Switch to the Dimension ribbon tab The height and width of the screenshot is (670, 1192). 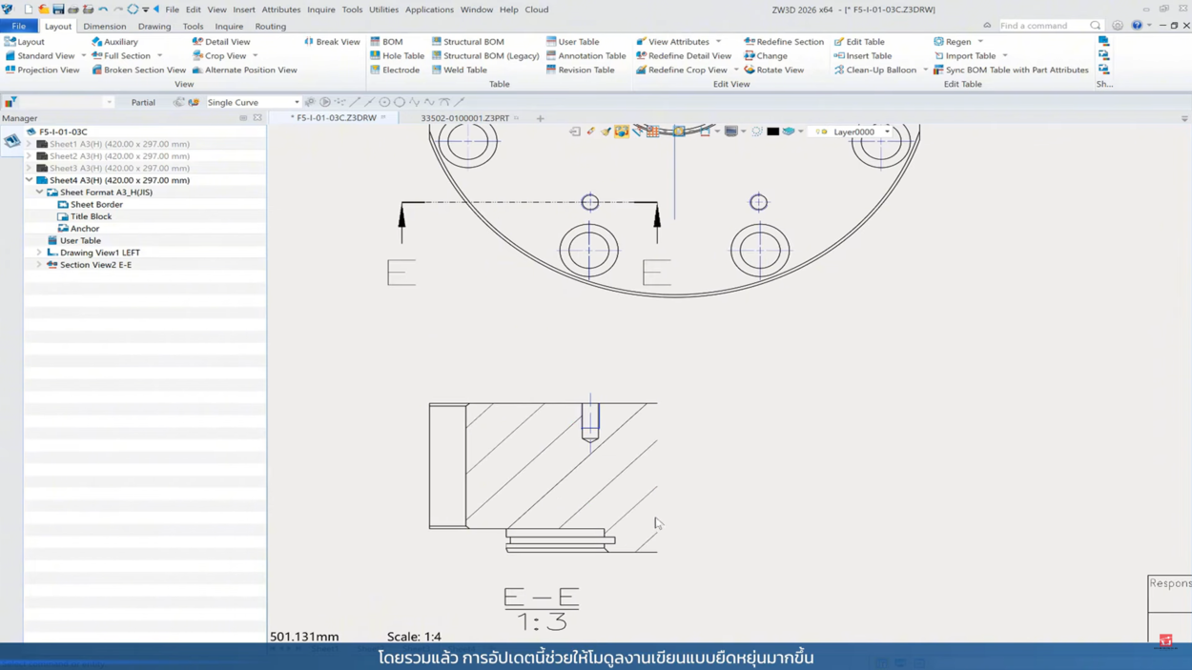click(x=104, y=27)
